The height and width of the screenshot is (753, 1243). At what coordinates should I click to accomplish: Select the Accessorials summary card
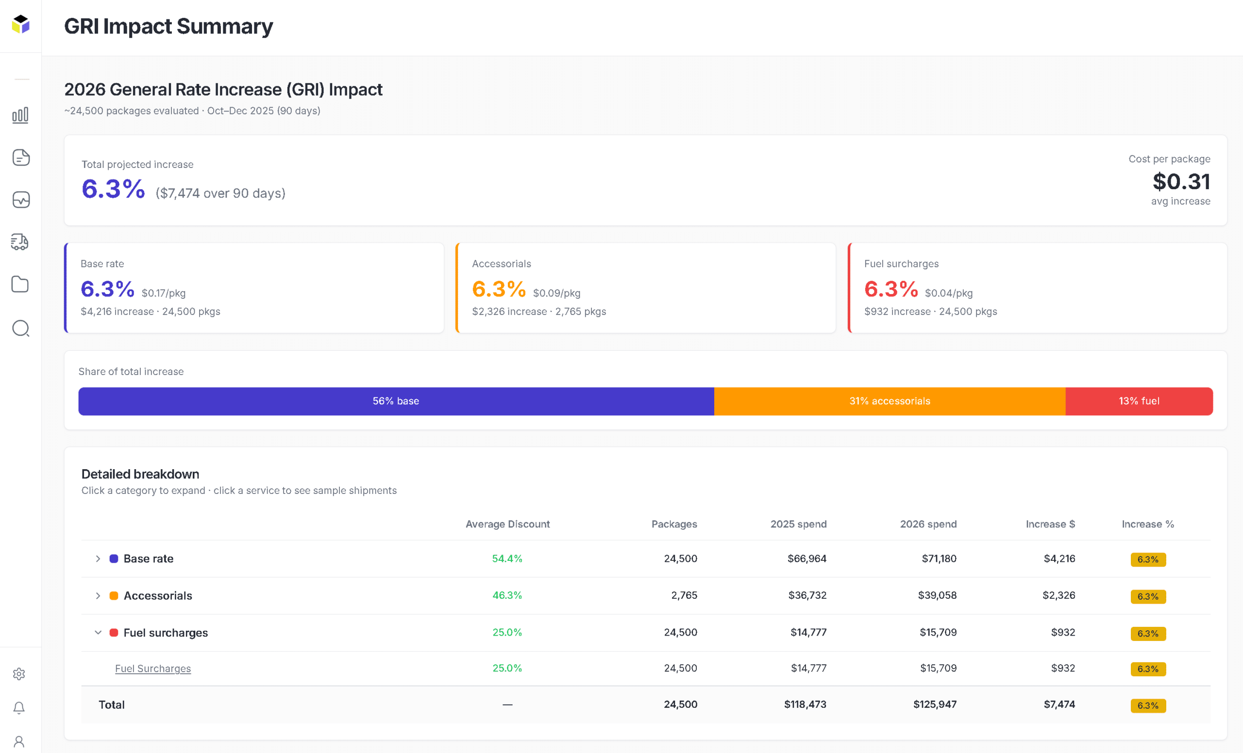coord(646,288)
